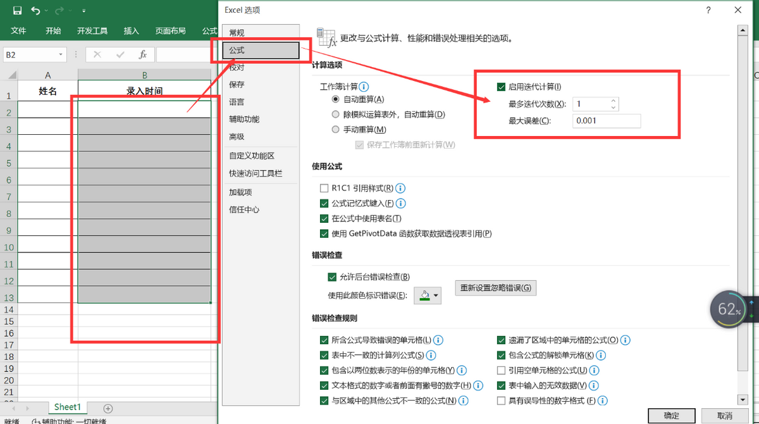This screenshot has width=759, height=424.
Task: Click info icon next to 引用空单元格的公式
Action: click(594, 370)
